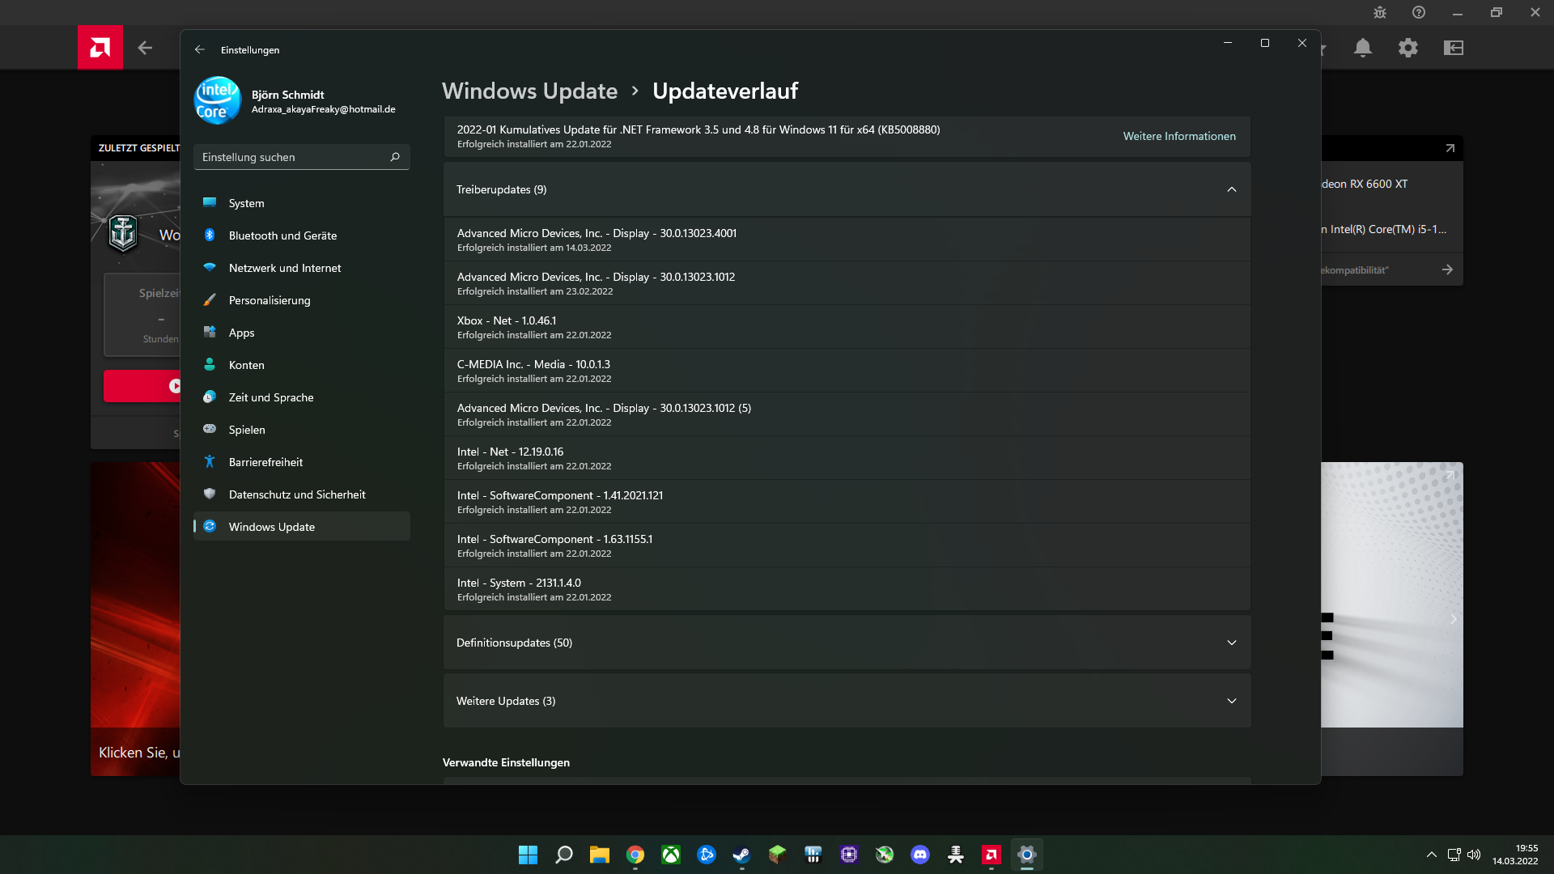Image resolution: width=1554 pixels, height=874 pixels.
Task: Click the AMD logo home icon
Action: coord(100,48)
